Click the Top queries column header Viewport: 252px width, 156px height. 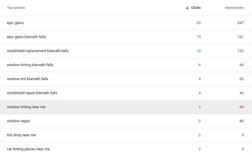[16, 8]
